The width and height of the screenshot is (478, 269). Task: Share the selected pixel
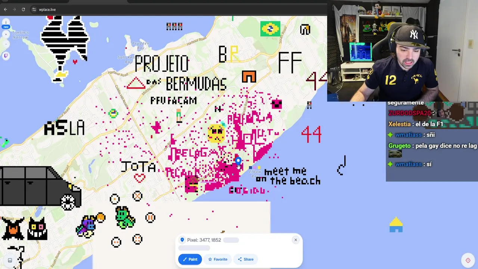[x=245, y=259]
